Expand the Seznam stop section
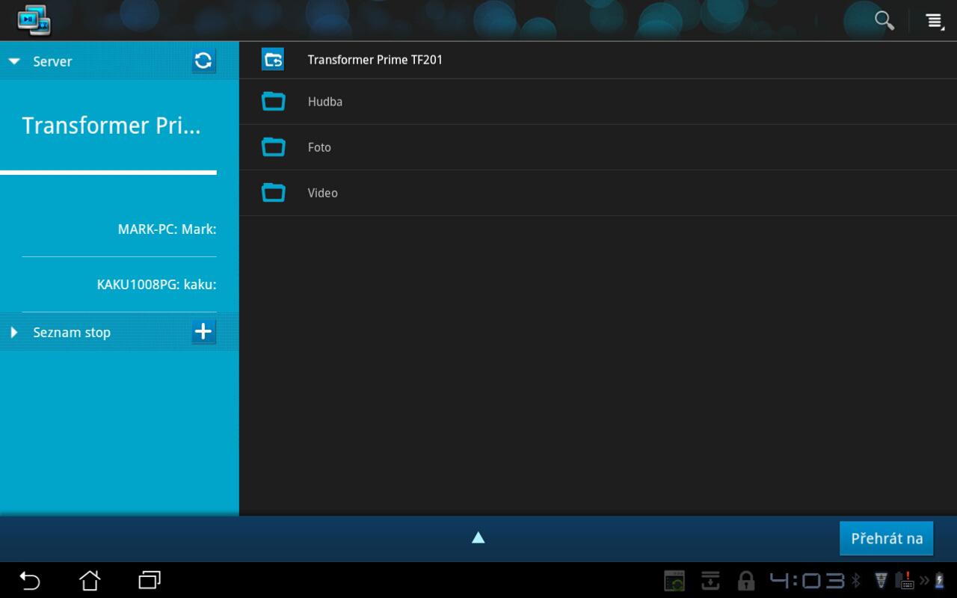Screen dimensions: 957x598 (x=13, y=332)
